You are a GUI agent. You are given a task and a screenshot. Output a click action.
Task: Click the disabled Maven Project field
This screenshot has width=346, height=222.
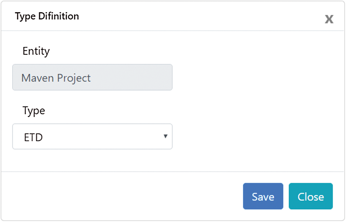(x=92, y=77)
